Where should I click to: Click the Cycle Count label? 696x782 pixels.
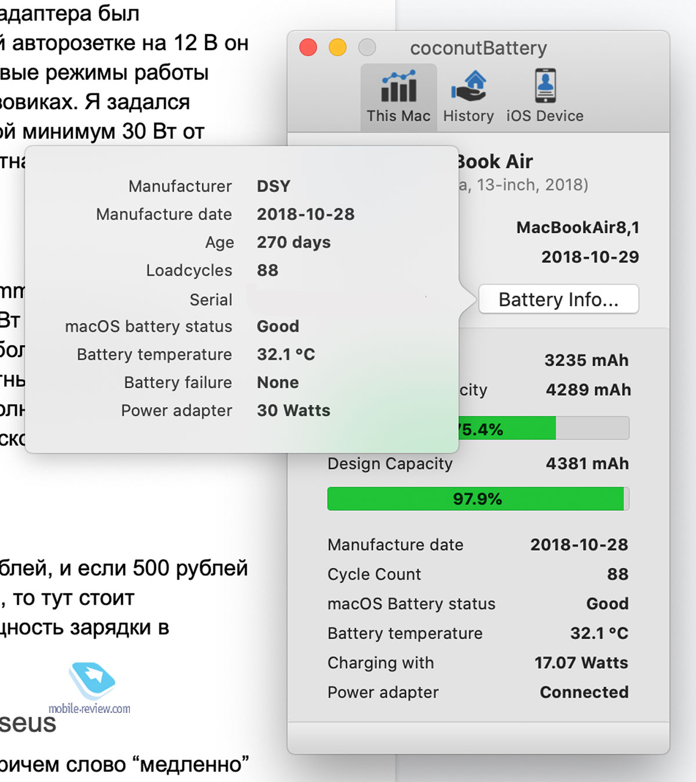tap(374, 574)
